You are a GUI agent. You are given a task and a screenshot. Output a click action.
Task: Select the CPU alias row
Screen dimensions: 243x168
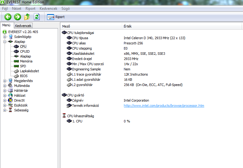coord(151,43)
